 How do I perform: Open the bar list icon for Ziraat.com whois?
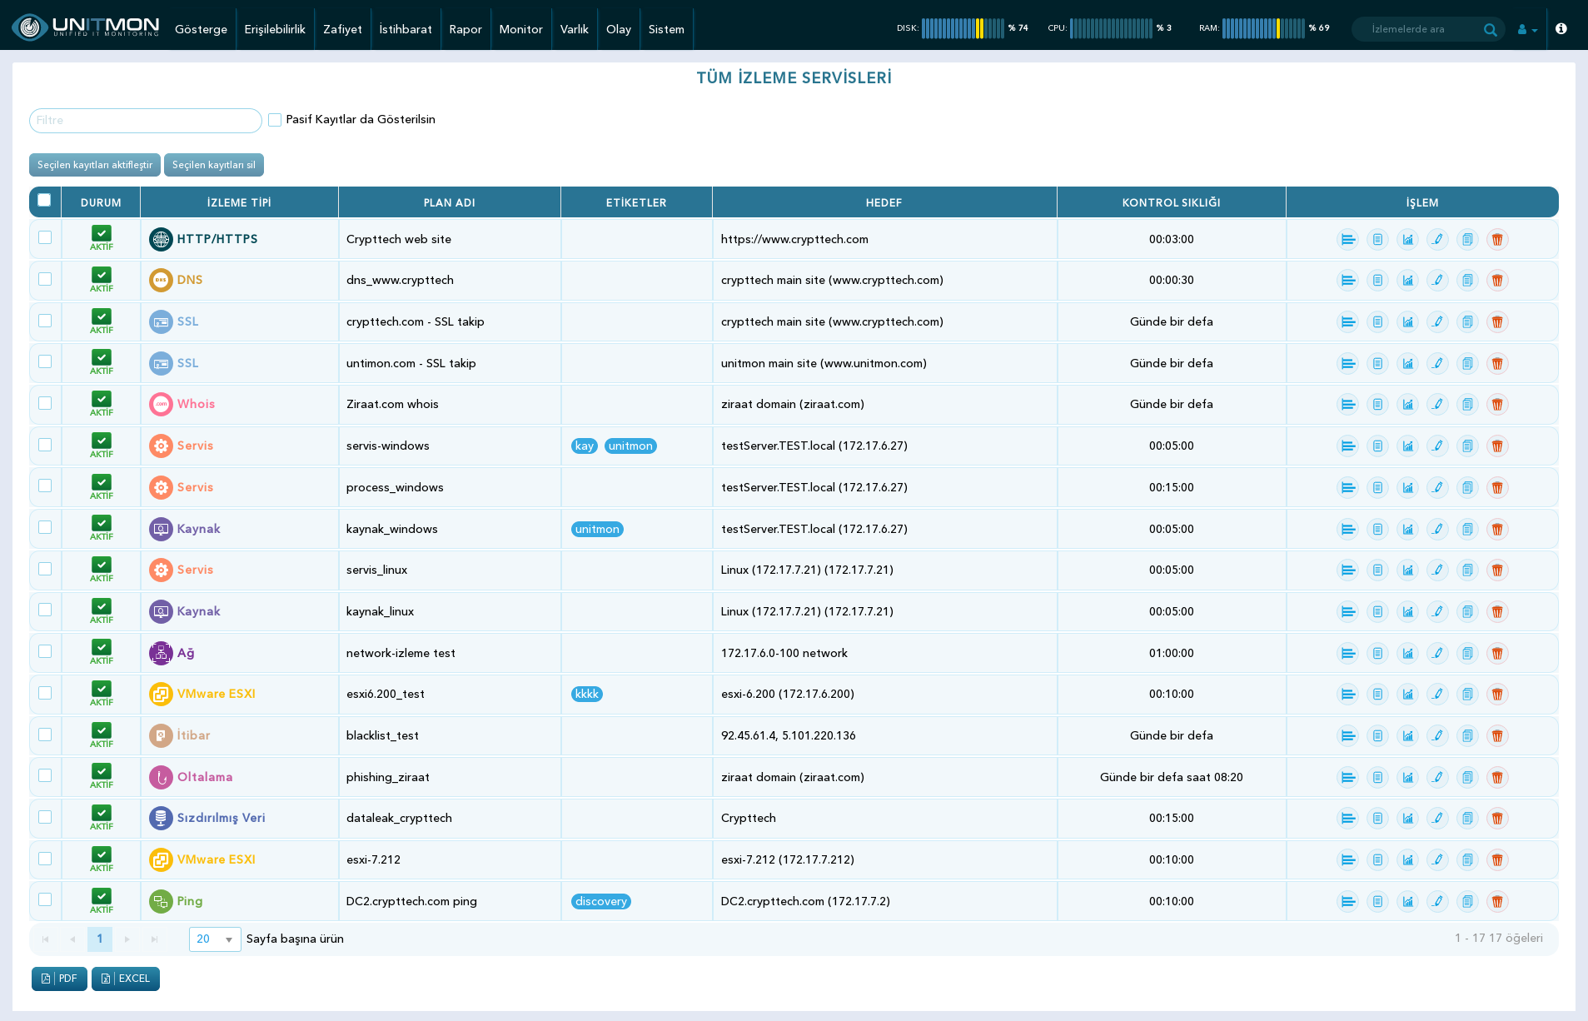click(x=1347, y=405)
